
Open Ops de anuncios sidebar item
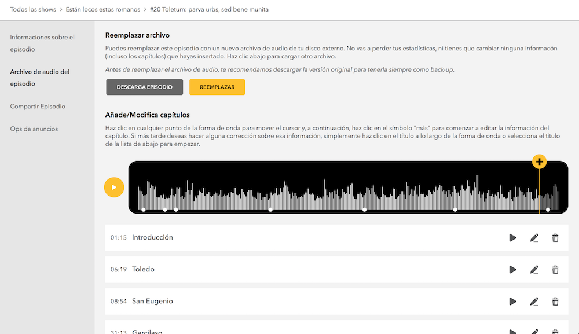(34, 129)
